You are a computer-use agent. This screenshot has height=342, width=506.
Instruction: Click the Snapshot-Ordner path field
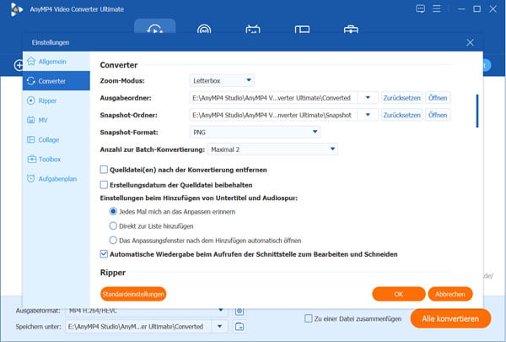273,115
